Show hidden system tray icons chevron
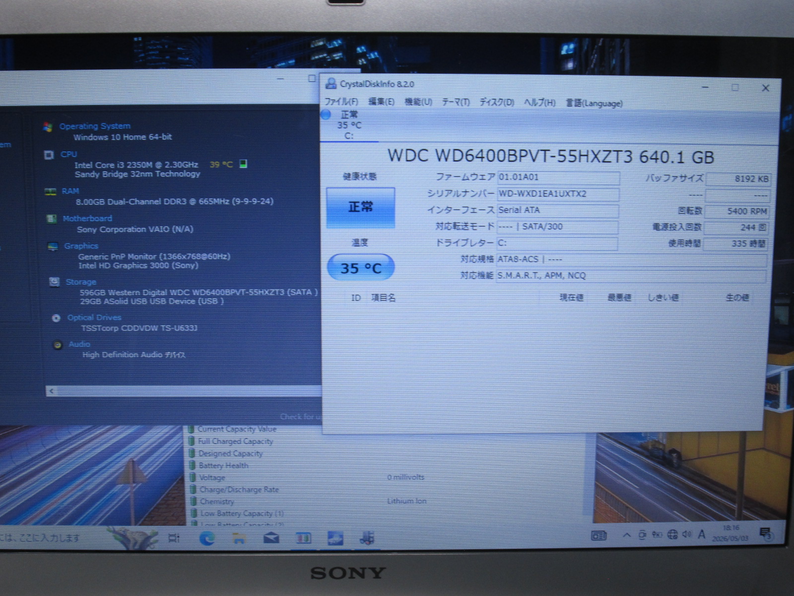The width and height of the screenshot is (794, 596). pos(627,535)
